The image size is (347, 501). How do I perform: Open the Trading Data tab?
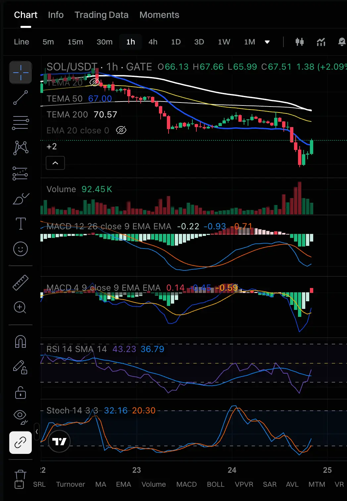[x=101, y=15]
